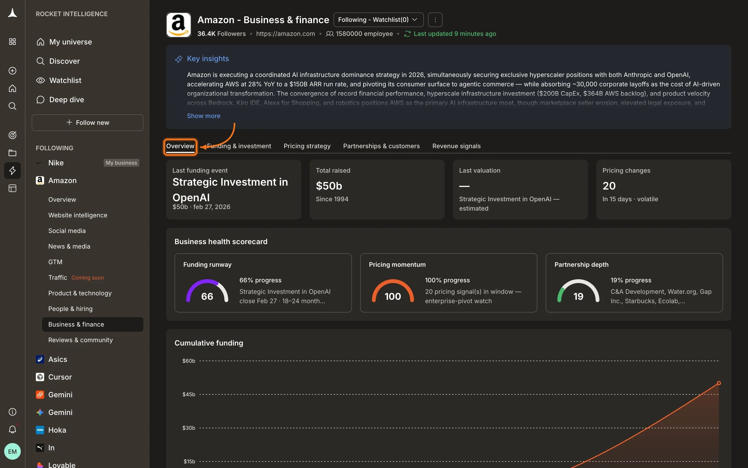The width and height of the screenshot is (748, 468).
Task: Click the multicolor star Gemini logo icon
Action: [x=40, y=412]
